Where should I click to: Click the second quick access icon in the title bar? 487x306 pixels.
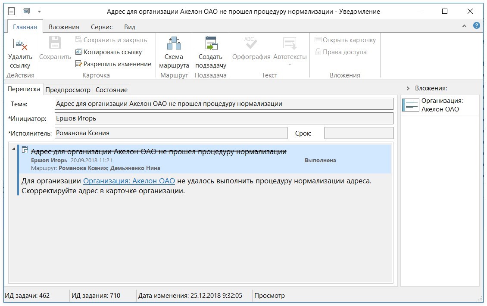(x=26, y=12)
